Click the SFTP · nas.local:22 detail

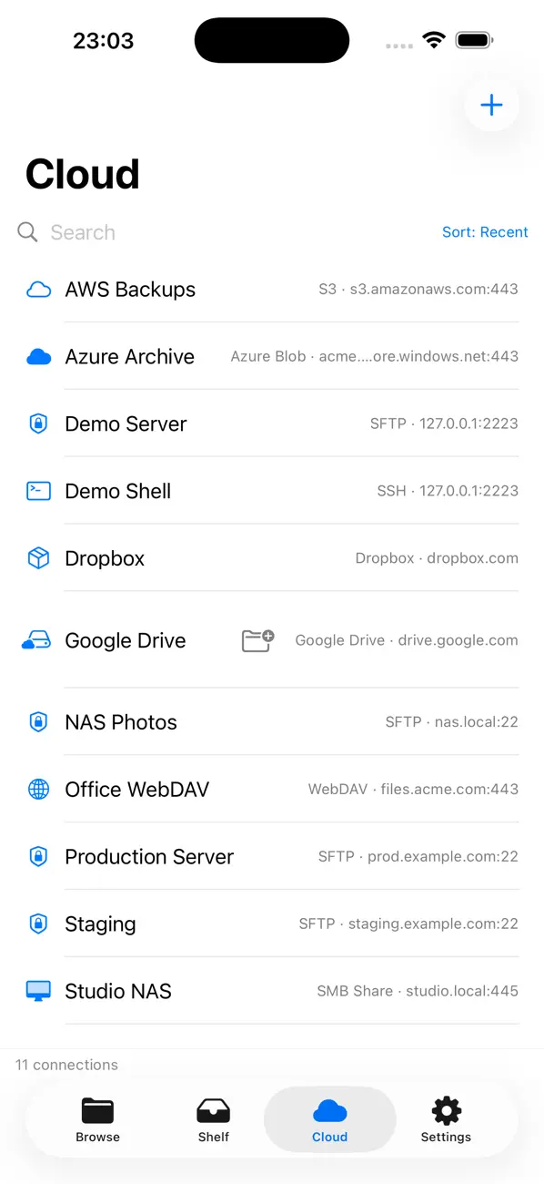click(452, 722)
